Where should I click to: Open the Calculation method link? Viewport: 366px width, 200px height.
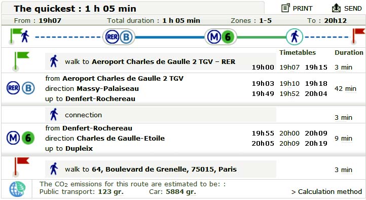pos(326,192)
